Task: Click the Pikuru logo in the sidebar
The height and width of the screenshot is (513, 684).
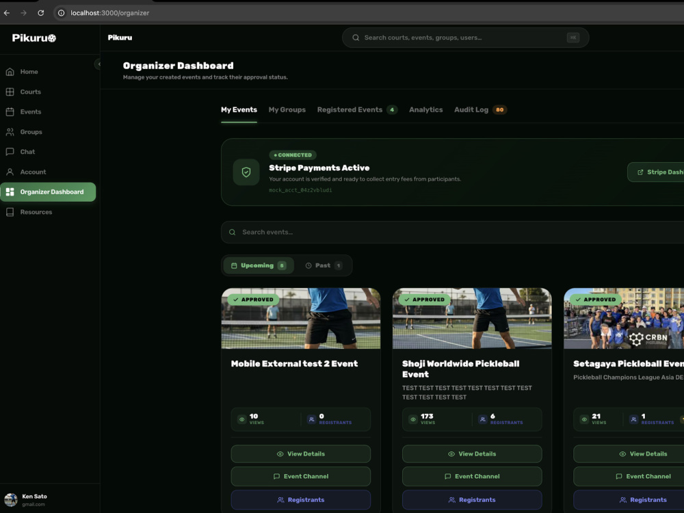Action: pyautogui.click(x=34, y=38)
